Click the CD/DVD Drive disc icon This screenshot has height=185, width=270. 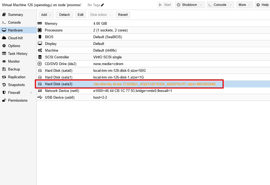40,64
